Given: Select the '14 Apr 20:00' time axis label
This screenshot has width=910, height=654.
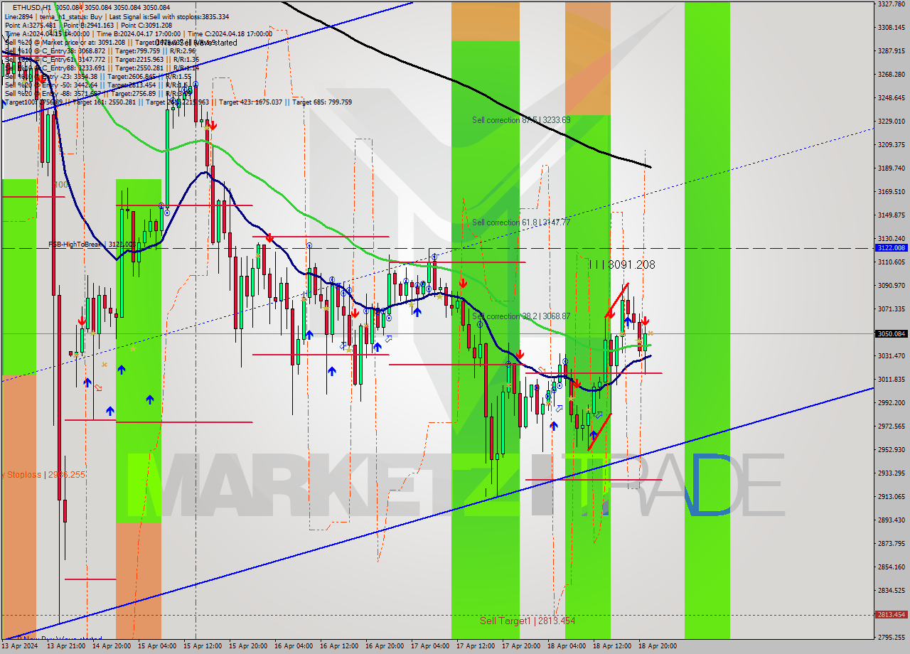Looking at the screenshot, I should [x=111, y=646].
